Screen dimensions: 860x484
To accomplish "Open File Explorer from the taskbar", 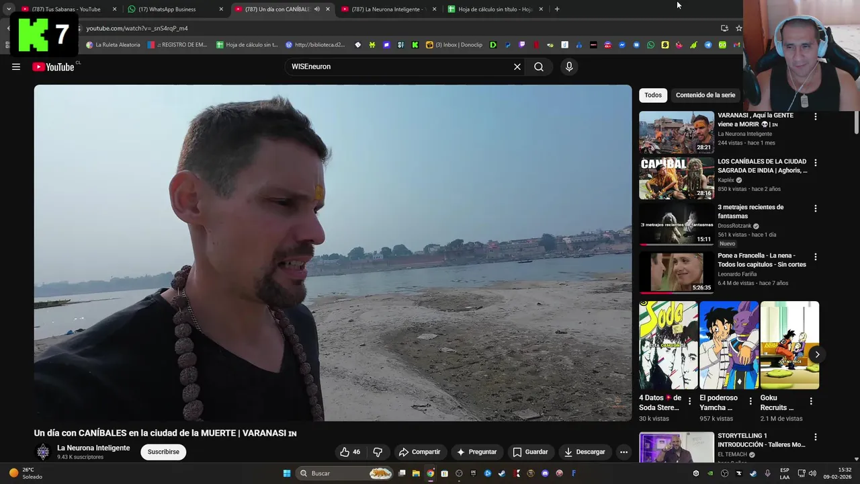I will pos(416,473).
